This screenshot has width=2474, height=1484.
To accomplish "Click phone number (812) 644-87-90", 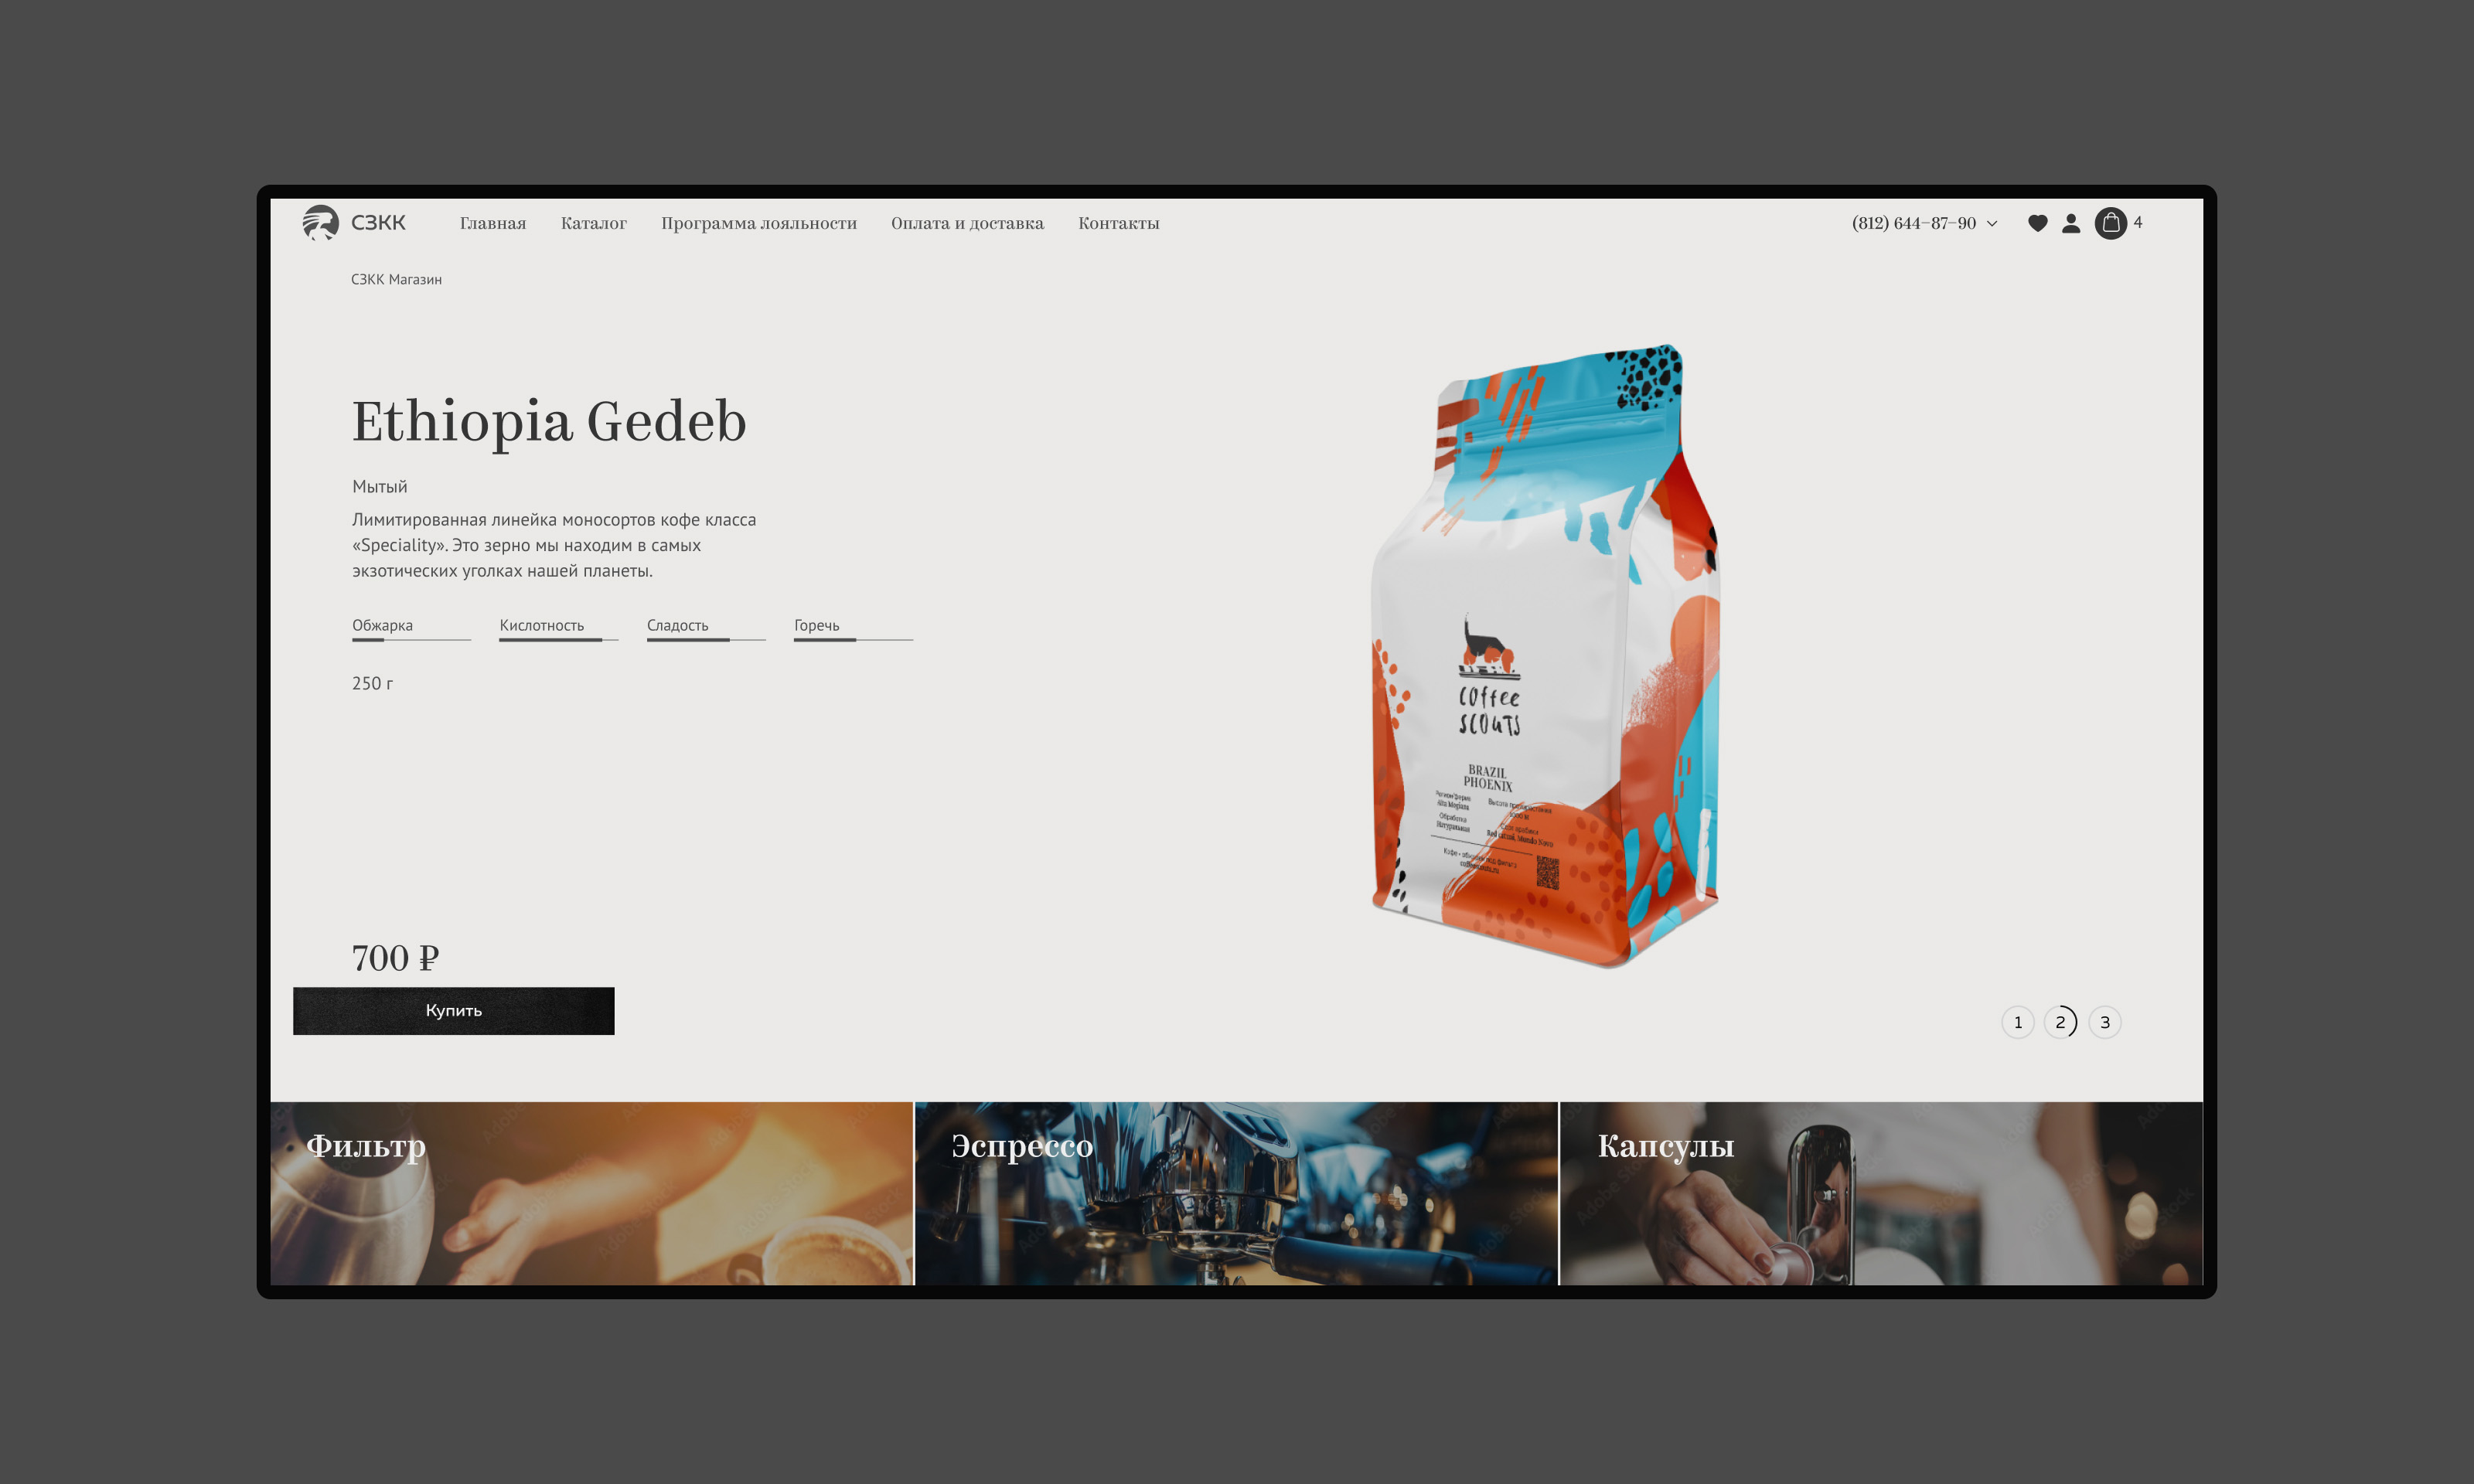I will point(1913,223).
